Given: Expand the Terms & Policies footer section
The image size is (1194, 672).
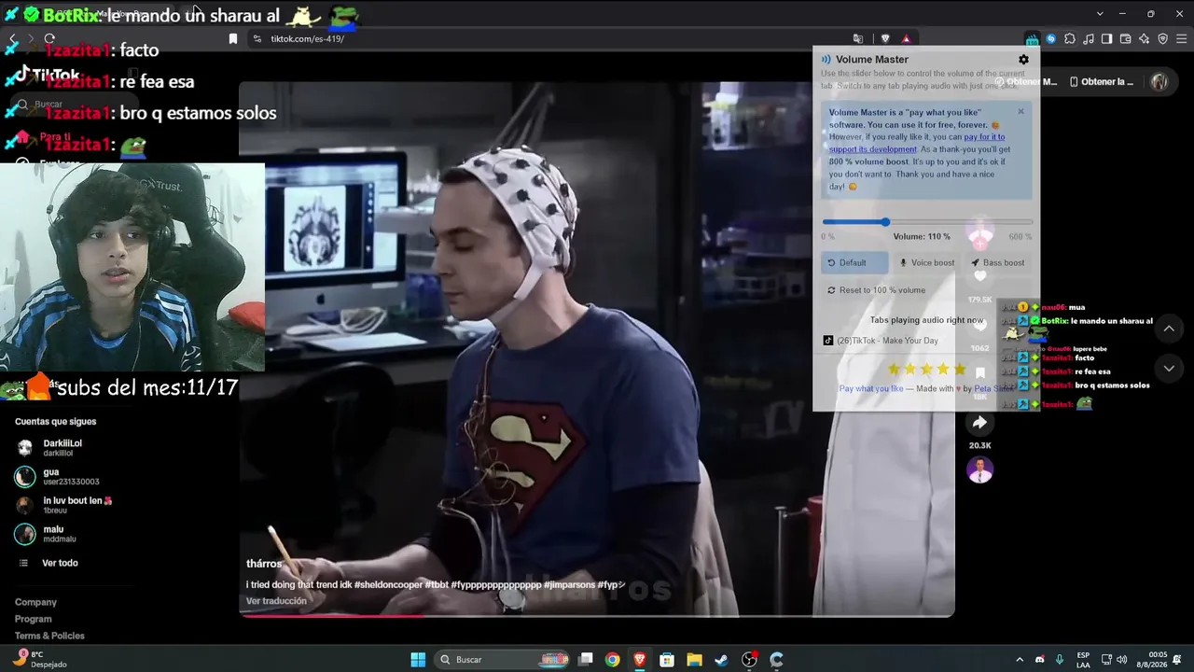Looking at the screenshot, I should (x=49, y=637).
